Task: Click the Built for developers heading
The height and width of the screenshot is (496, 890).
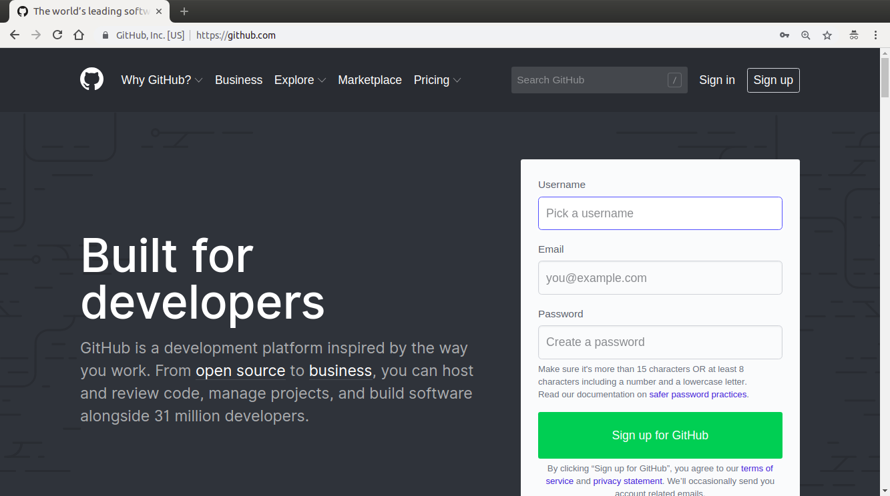Action: click(202, 279)
